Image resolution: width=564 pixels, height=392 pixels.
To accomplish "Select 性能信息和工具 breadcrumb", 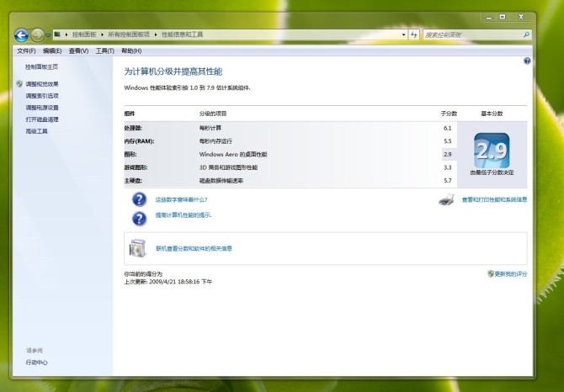I will pos(183,34).
